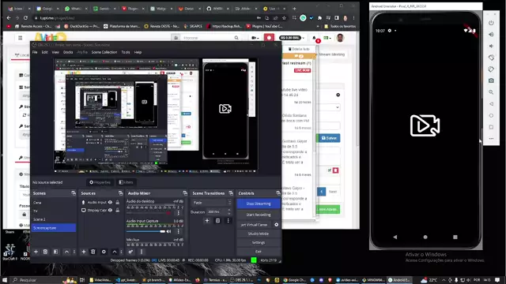The height and width of the screenshot is (284, 506).
Task: Open Edit menu in OBS
Action: [44, 52]
